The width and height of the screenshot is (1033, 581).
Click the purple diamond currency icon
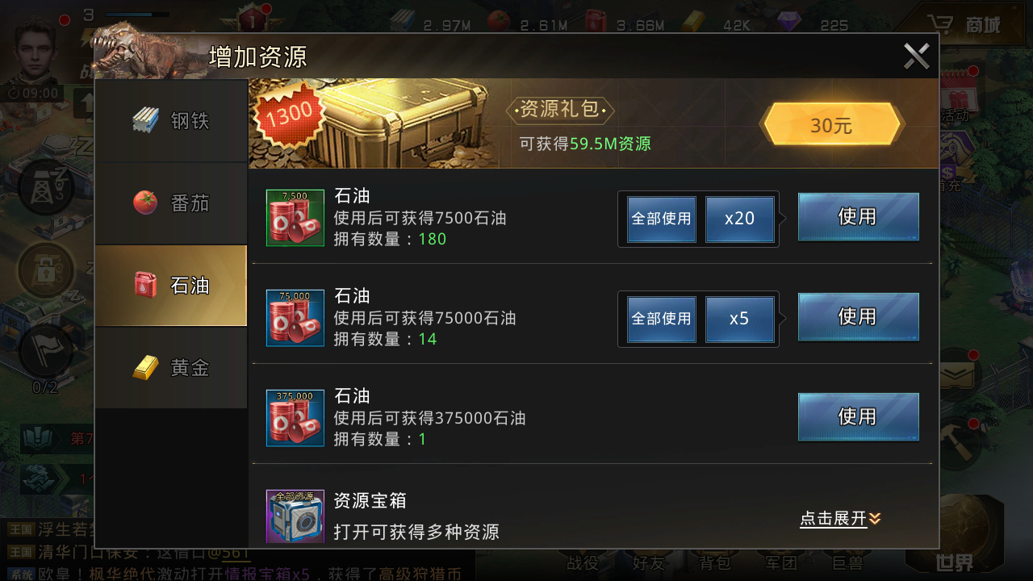click(789, 21)
